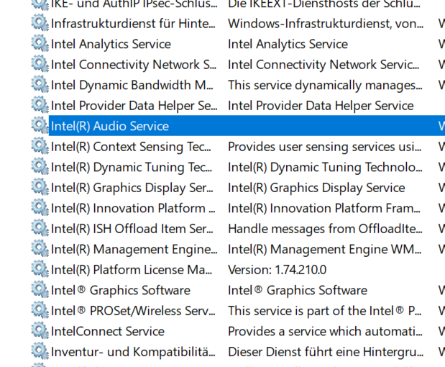Click the Intel® Graphics Software gear icon
445x367 pixels.
pos(40,291)
